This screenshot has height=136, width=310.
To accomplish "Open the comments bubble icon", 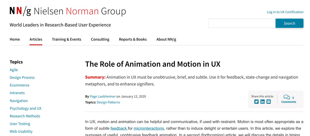I will pyautogui.click(x=286, y=97).
